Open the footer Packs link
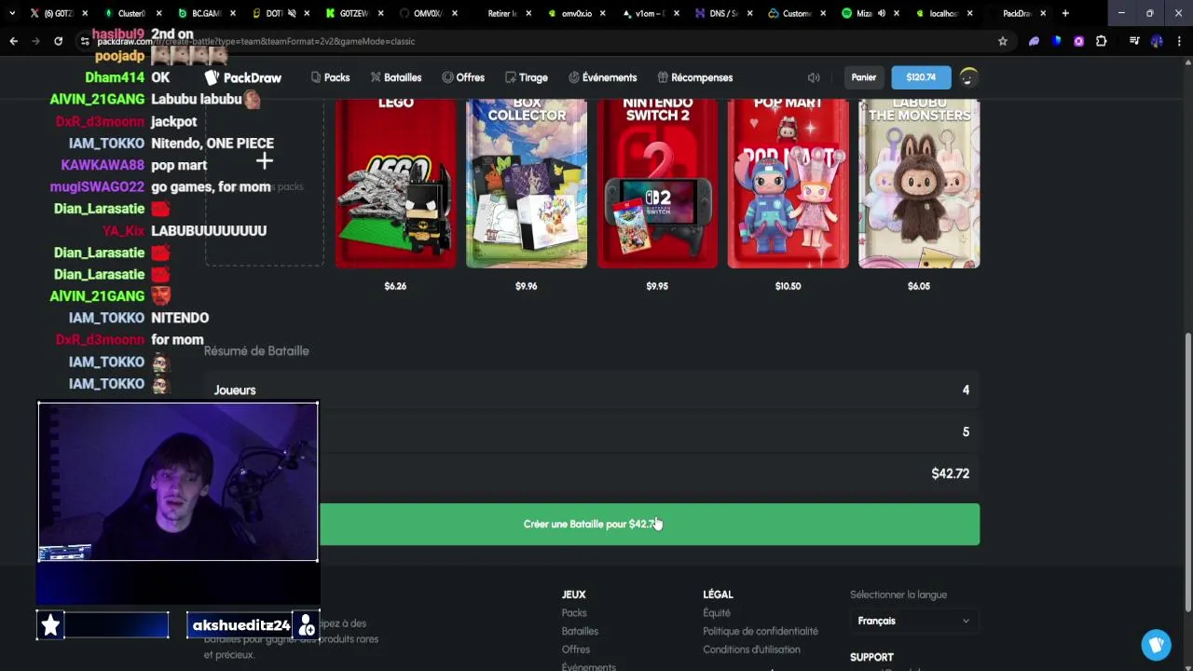Viewport: 1193px width, 671px height. (574, 612)
